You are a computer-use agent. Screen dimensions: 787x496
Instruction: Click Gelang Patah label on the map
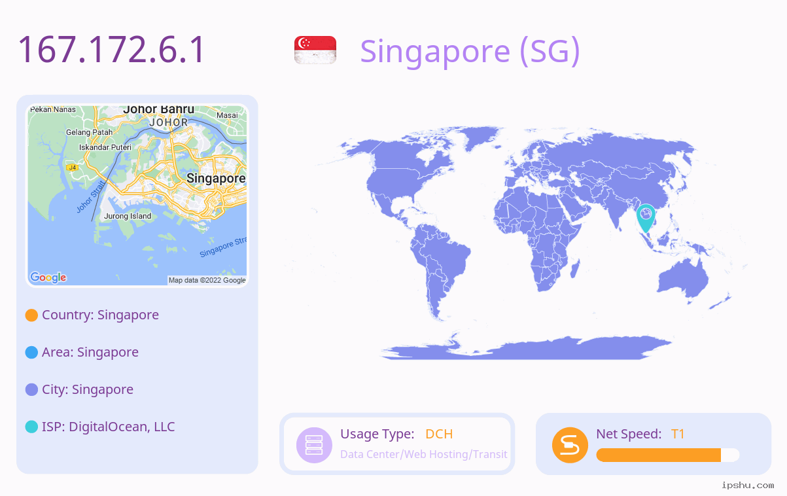tap(90, 132)
